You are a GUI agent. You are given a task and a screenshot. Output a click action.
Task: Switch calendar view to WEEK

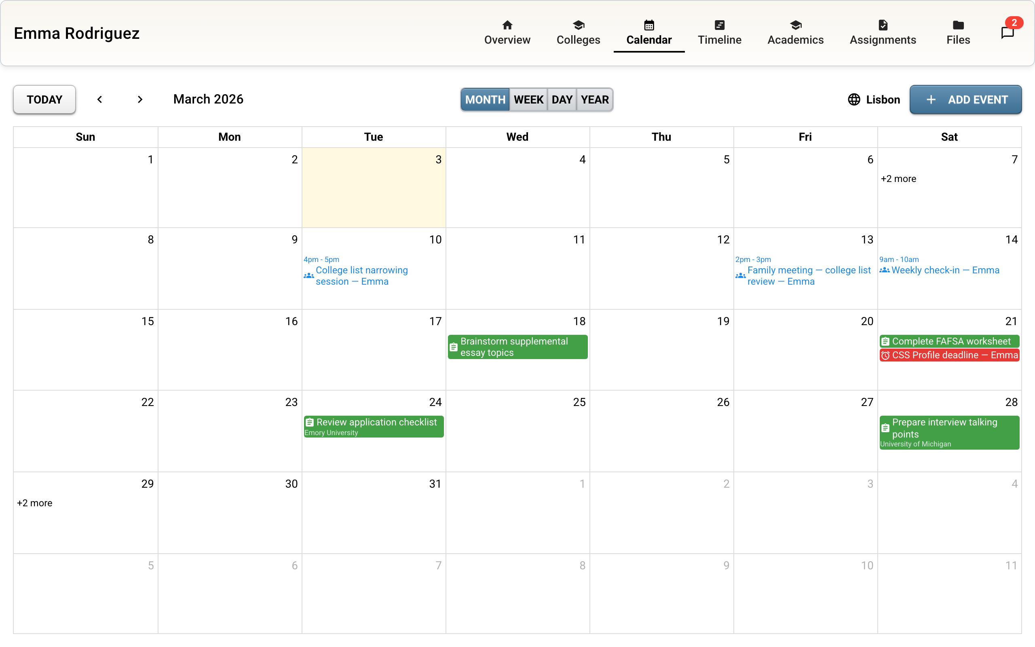(529, 100)
